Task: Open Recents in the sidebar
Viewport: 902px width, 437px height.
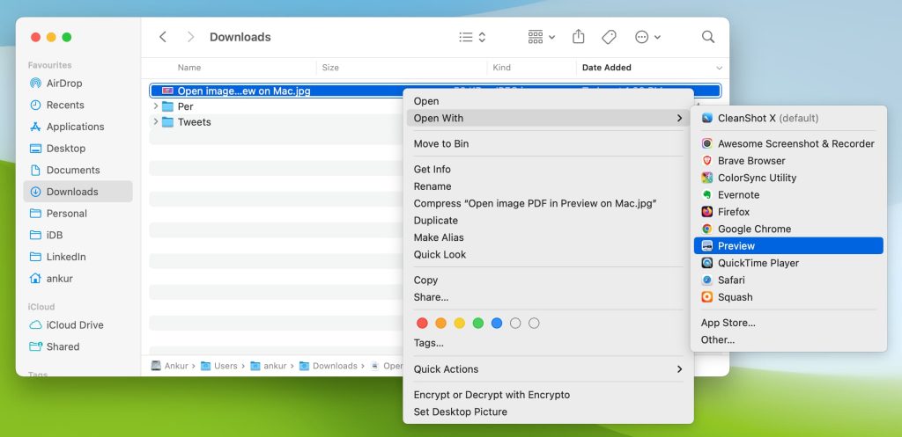Action: coord(78,106)
